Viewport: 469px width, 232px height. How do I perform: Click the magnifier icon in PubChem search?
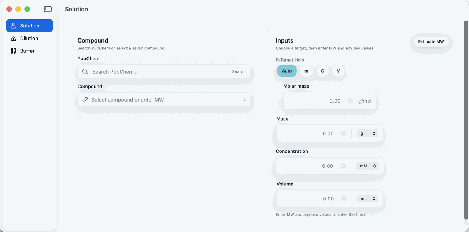85,72
